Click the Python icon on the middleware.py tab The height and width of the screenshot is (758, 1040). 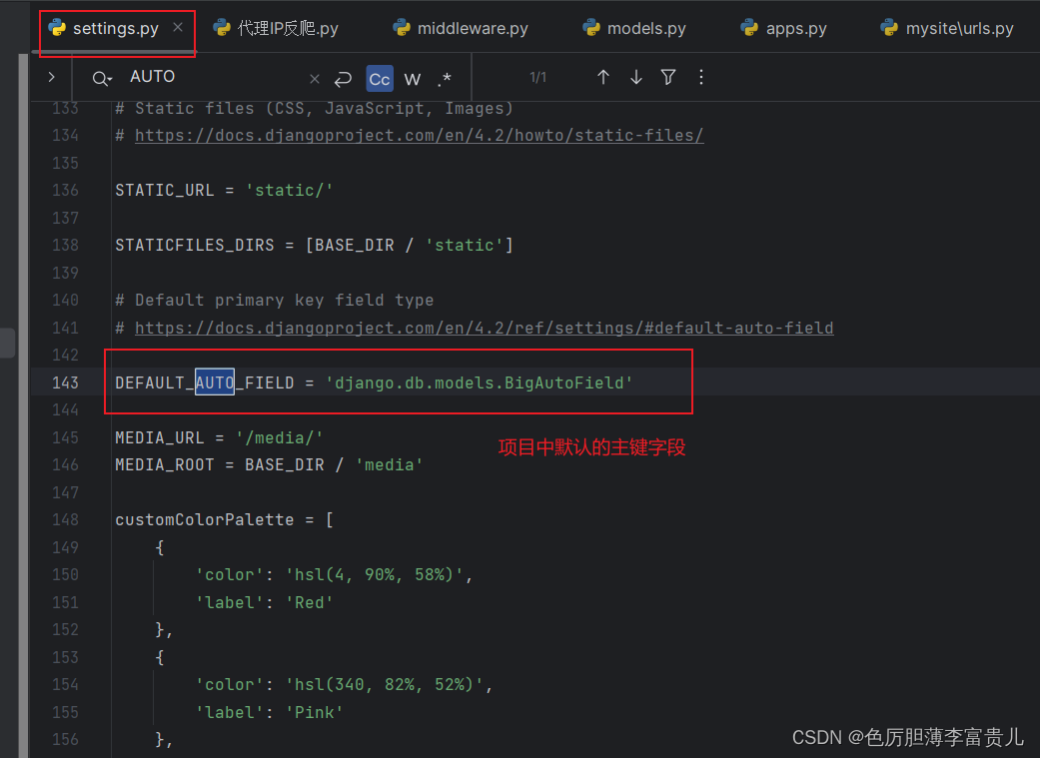tap(403, 28)
